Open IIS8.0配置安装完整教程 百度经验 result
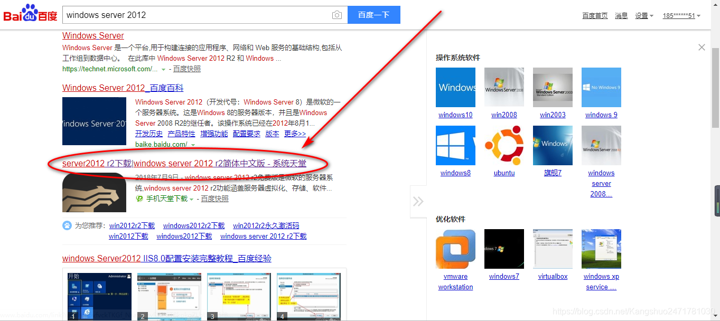Screen dimensions: 720x321 point(167,259)
